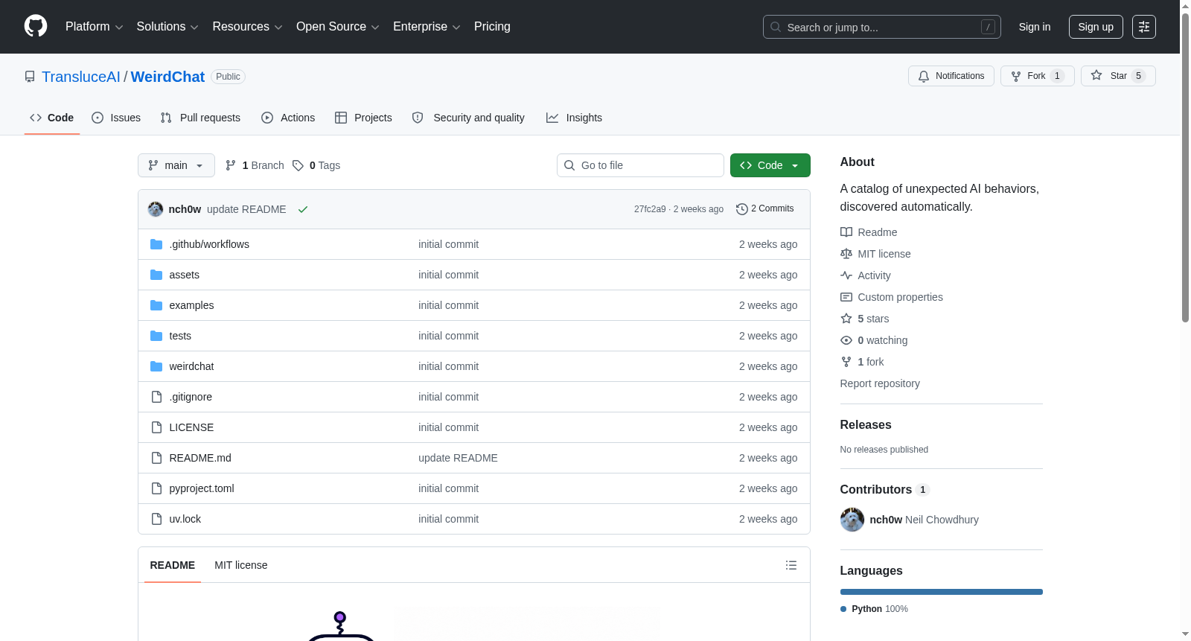Click the nch0w contributor avatar
1191x641 pixels.
(852, 520)
